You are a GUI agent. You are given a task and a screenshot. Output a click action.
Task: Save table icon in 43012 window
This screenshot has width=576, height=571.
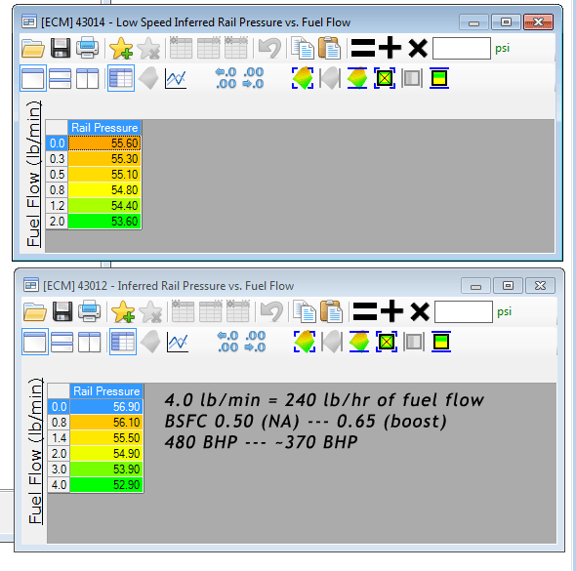pyautogui.click(x=62, y=311)
